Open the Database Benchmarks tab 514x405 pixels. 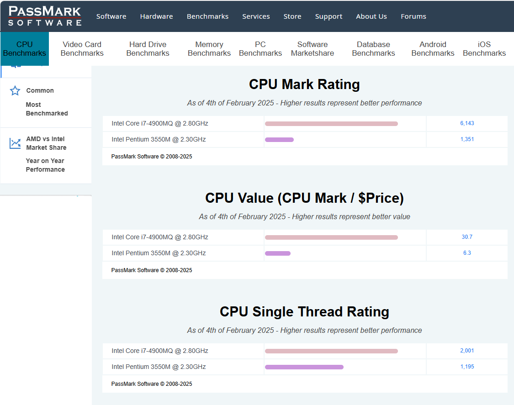tap(373, 49)
